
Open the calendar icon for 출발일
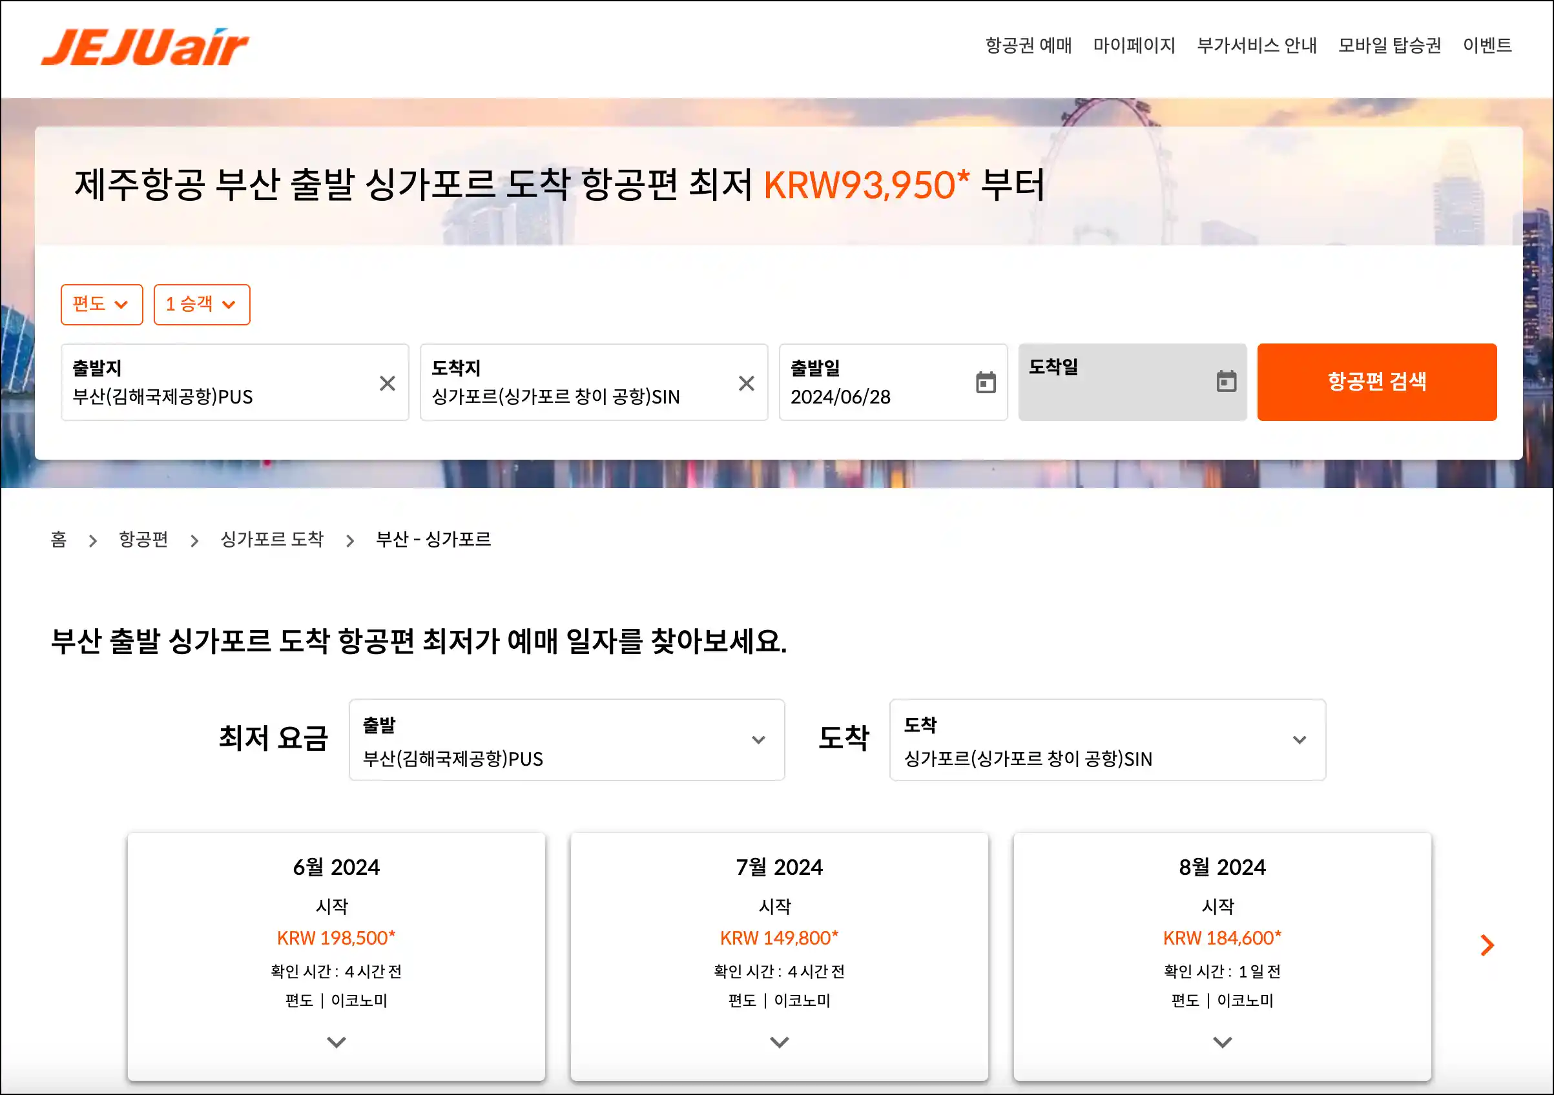pyautogui.click(x=986, y=382)
